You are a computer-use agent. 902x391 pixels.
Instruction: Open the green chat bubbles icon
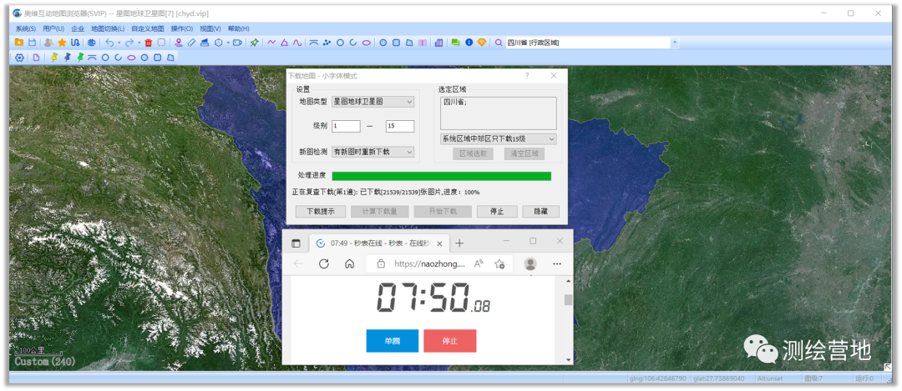[x=456, y=42]
